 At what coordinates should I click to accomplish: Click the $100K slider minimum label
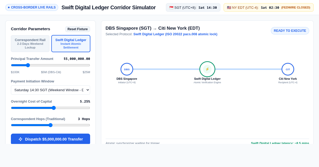pos(15,72)
